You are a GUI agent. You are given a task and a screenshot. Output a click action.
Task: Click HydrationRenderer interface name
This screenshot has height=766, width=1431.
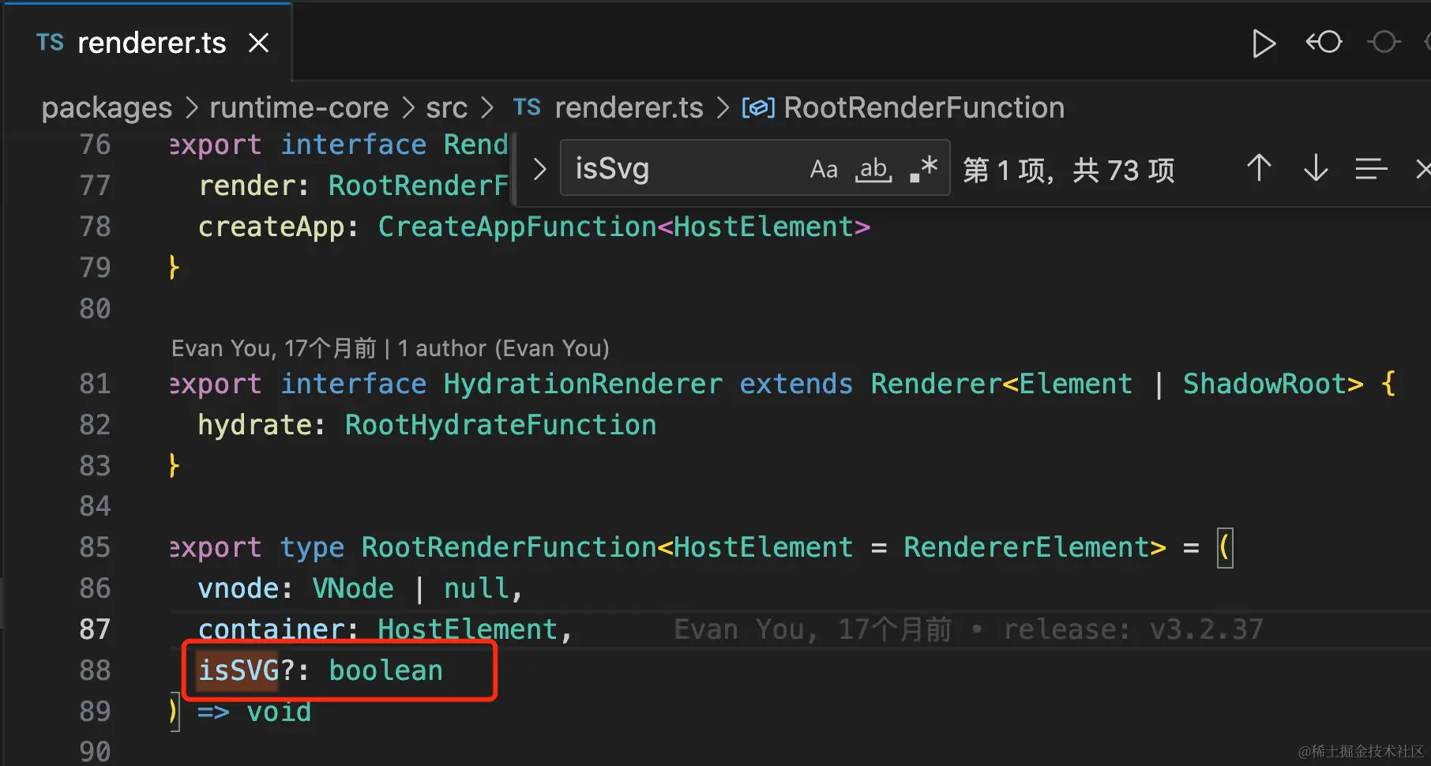583,384
